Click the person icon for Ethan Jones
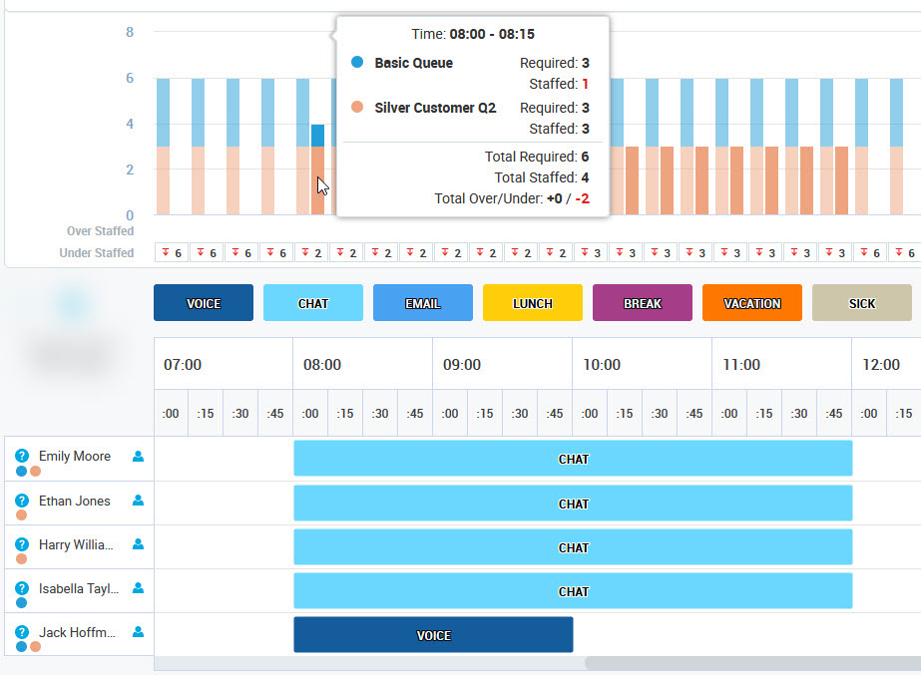Viewport: 921px width, 675px height. pos(139,501)
